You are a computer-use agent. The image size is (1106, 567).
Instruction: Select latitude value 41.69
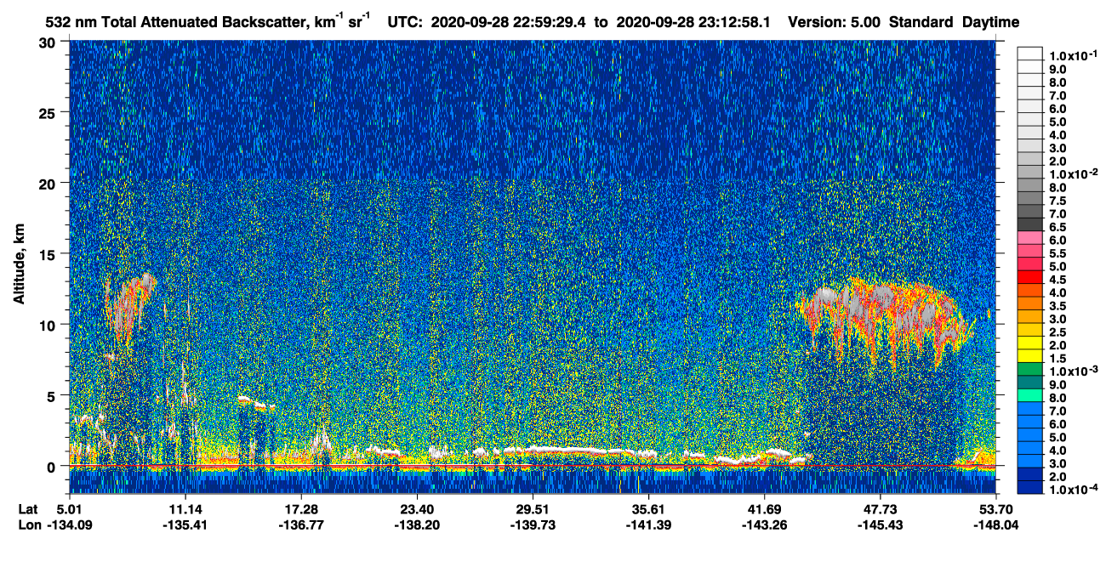click(764, 509)
